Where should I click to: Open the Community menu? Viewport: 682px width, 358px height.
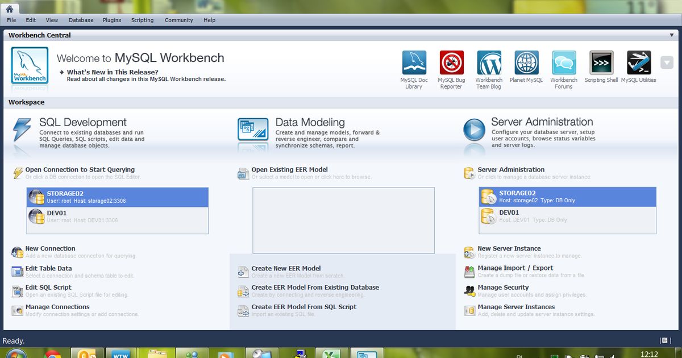178,20
